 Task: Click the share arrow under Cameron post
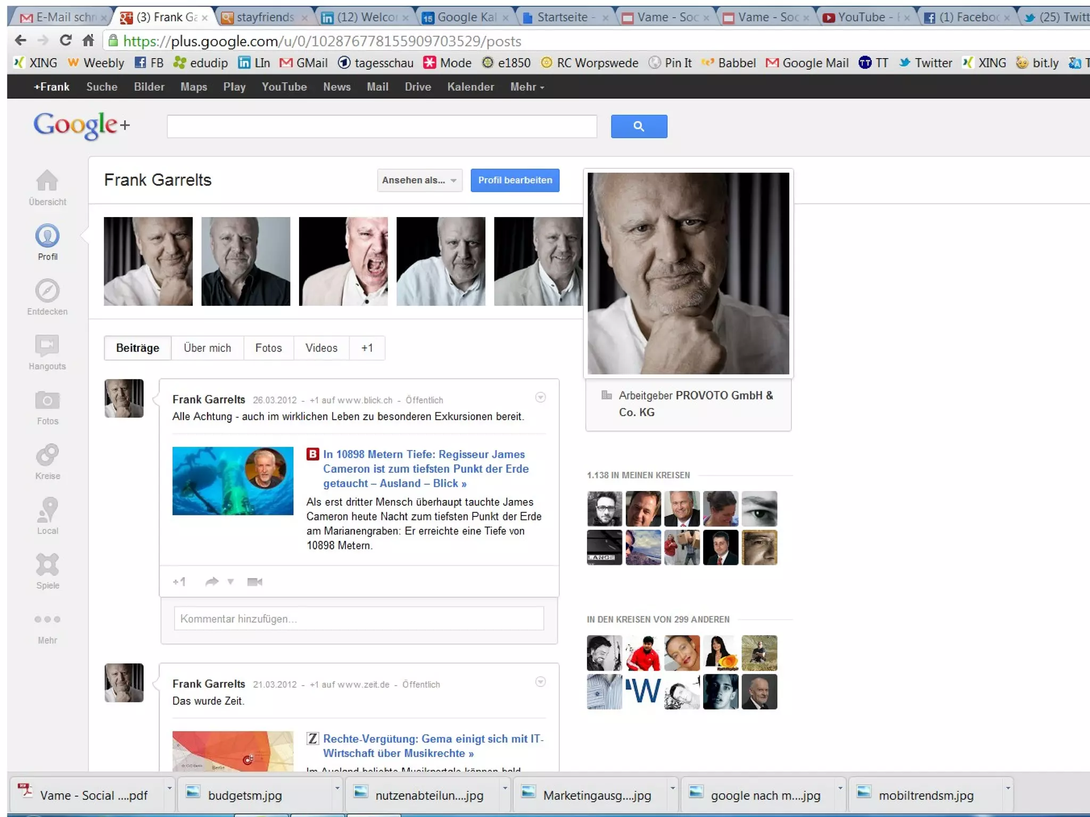pos(212,582)
